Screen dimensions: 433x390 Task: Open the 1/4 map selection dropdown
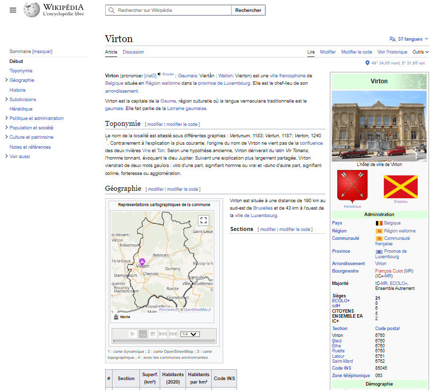coord(189,334)
